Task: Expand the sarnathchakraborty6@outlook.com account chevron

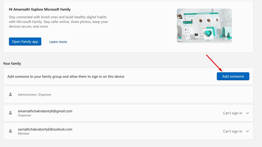Action: pos(247,131)
